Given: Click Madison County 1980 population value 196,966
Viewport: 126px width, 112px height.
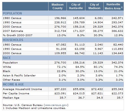Looking at the screenshot, I should 60,18.
